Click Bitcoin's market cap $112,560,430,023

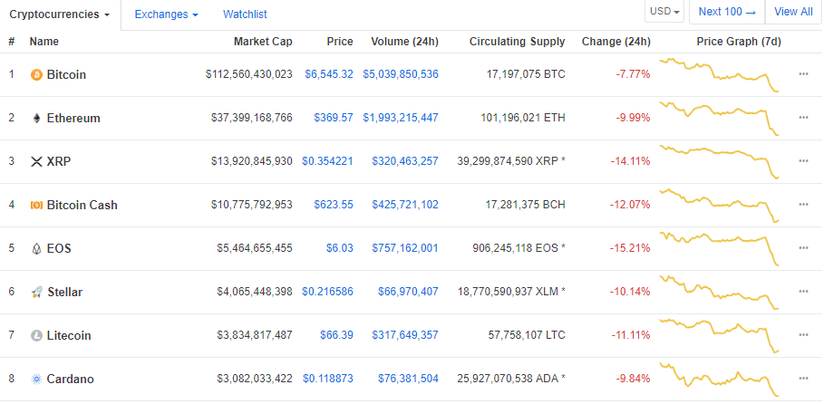(249, 74)
